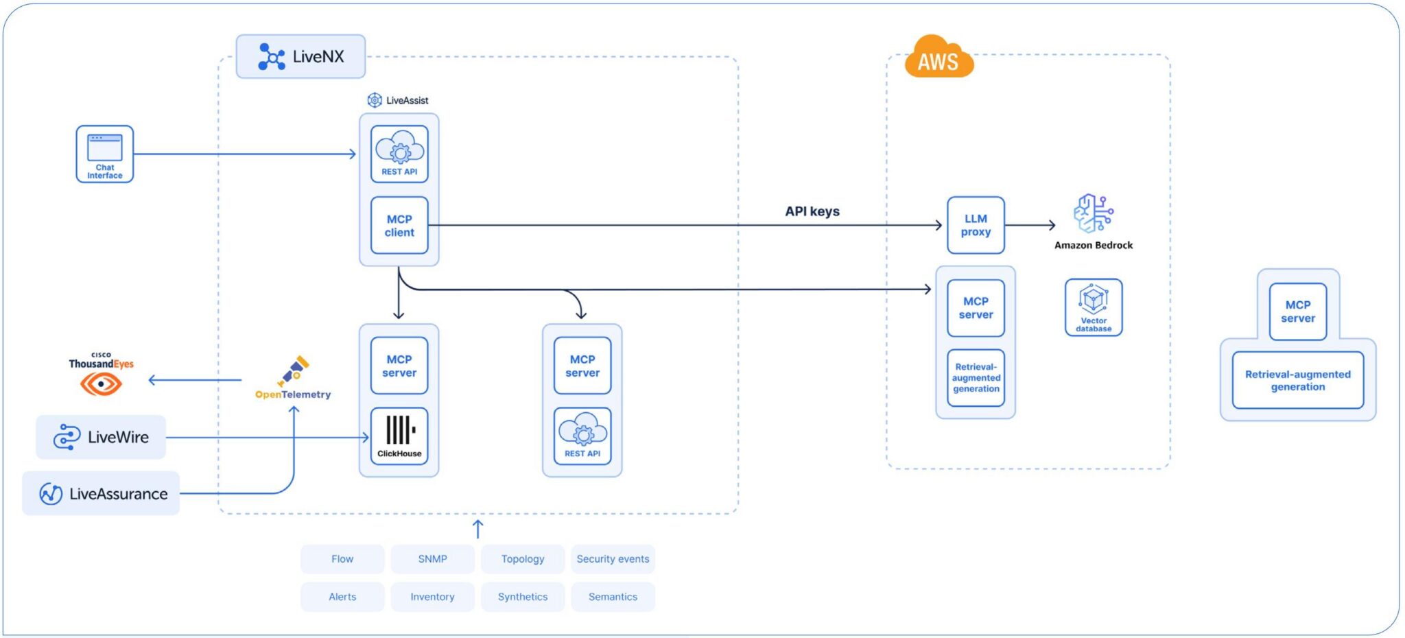Image resolution: width=1405 pixels, height=638 pixels.
Task: Select the LLM proxy box
Action: coord(976,225)
